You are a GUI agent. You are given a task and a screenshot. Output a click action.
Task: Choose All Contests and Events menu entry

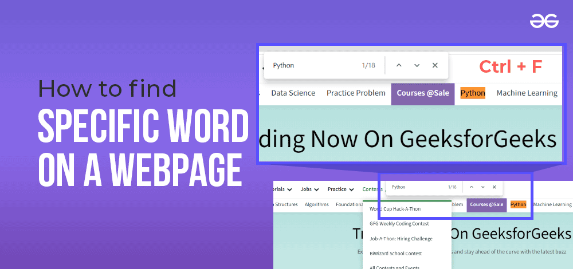click(x=394, y=267)
